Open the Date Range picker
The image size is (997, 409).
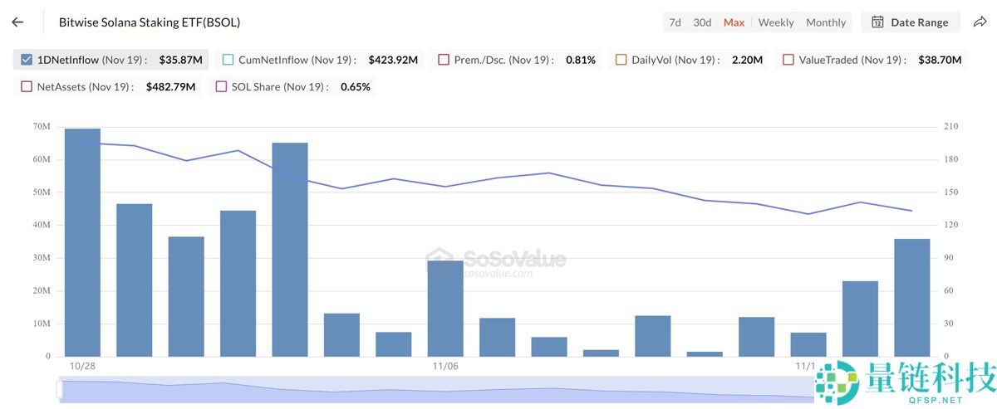pyautogui.click(x=911, y=22)
